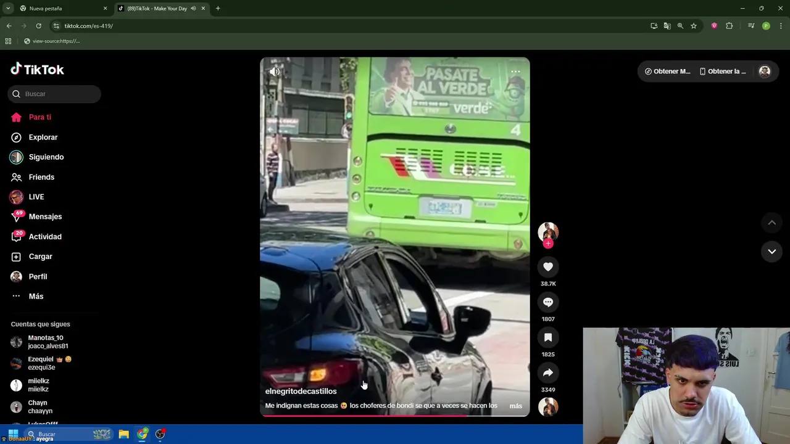Open the pinned pink extension icon
This screenshot has height=444, width=790.
(x=714, y=26)
